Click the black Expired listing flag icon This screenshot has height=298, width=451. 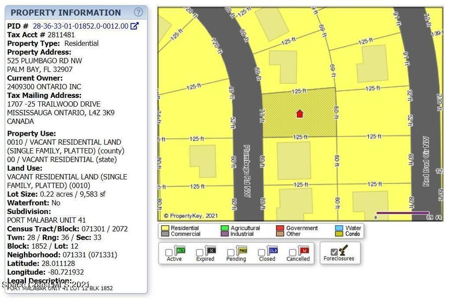click(x=210, y=251)
